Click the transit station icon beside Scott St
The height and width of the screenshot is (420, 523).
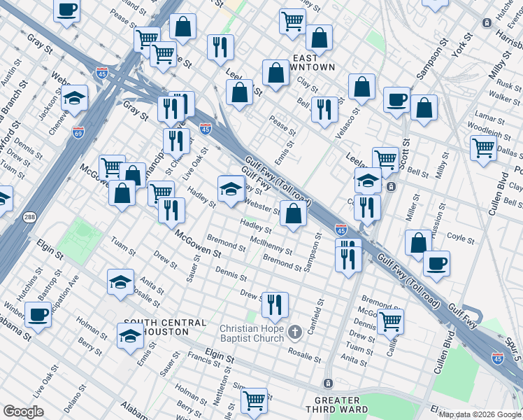click(392, 186)
